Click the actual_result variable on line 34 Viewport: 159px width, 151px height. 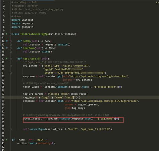tap(33, 119)
